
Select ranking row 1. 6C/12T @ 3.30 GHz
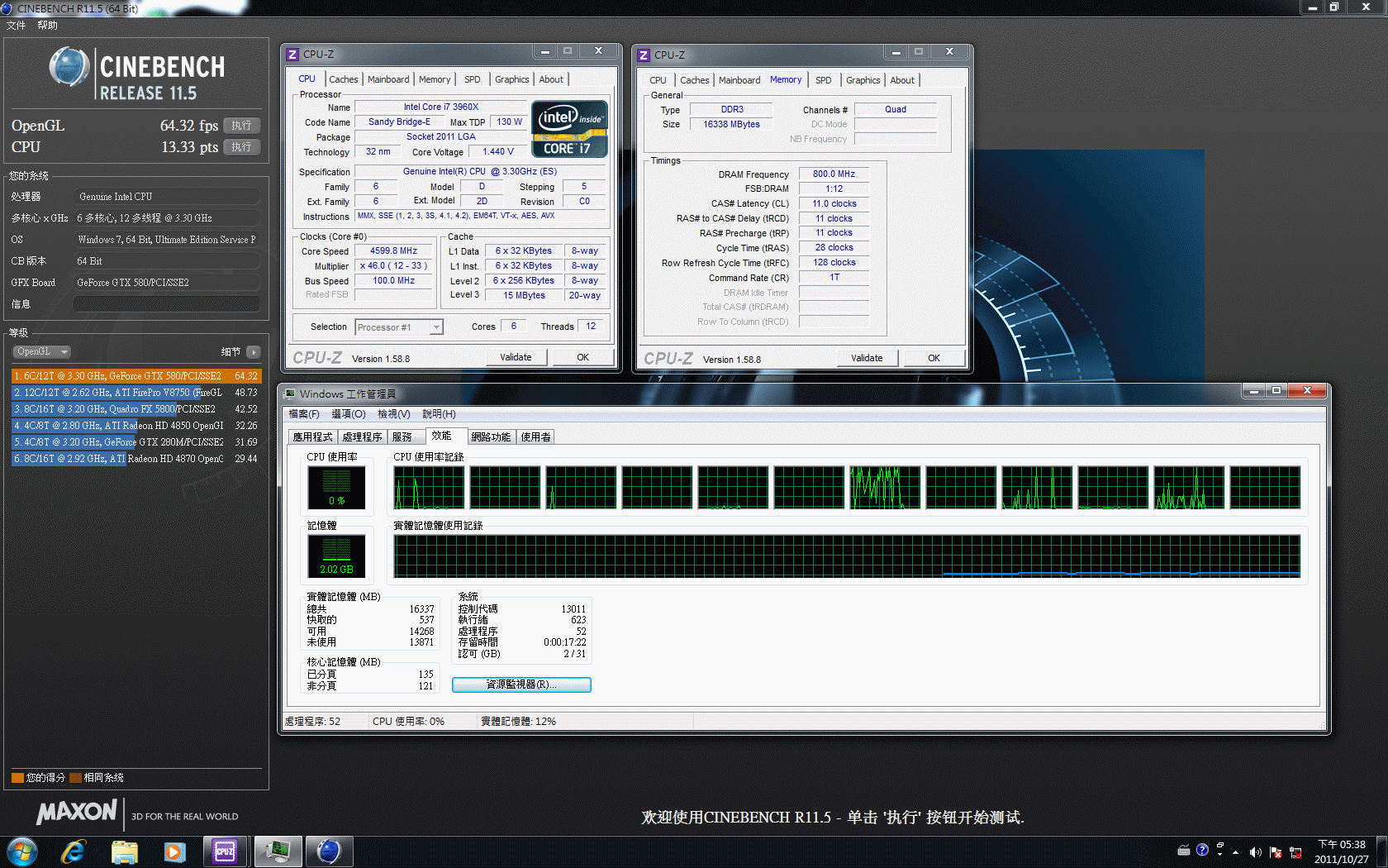point(135,376)
